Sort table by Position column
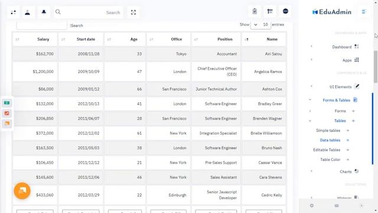The image size is (378, 213). tap(216, 39)
